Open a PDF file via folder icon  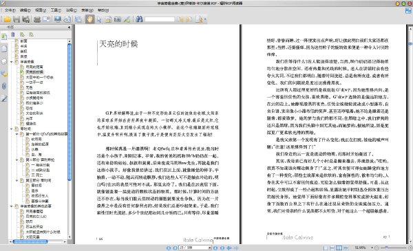tap(7, 19)
